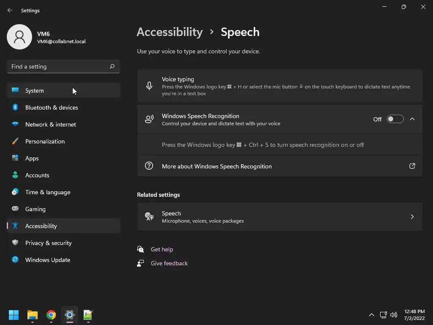433x325 pixels.
Task: Click the Speech language icon in Related settings
Action: point(149,216)
